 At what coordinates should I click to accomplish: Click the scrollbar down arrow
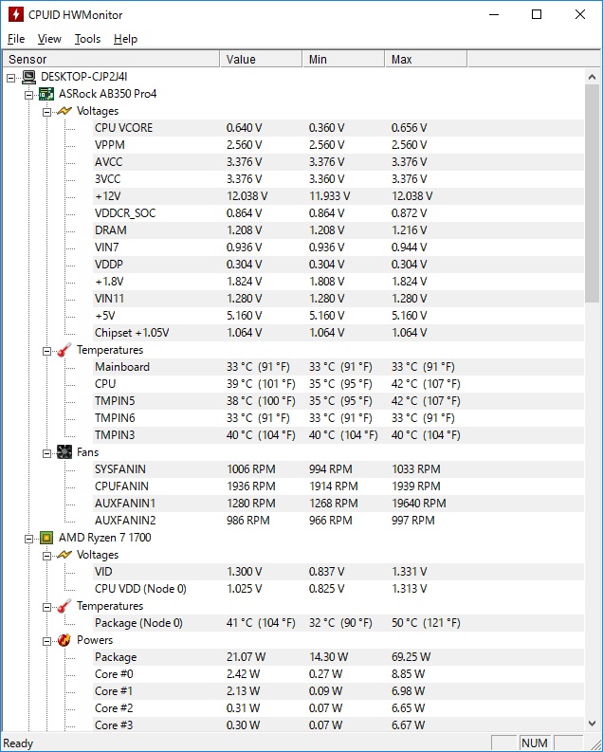592,724
